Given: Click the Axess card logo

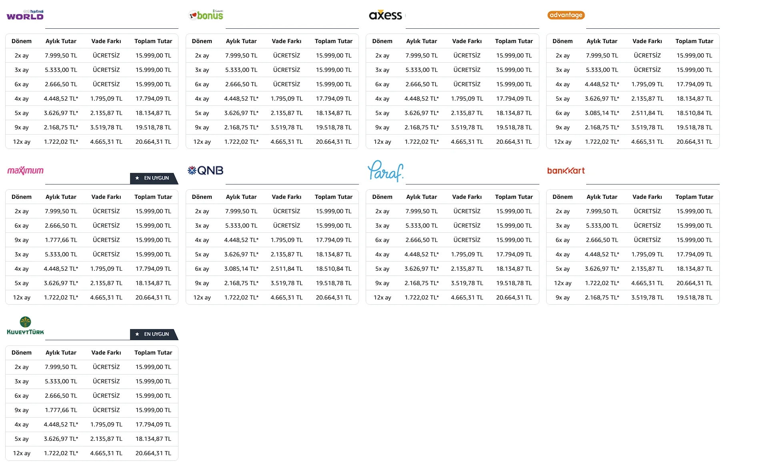Looking at the screenshot, I should [x=385, y=15].
